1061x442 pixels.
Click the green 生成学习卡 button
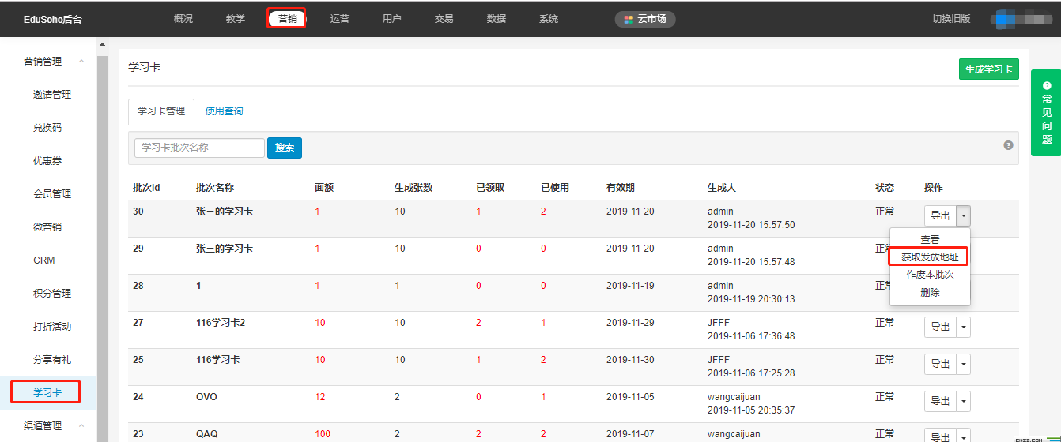(988, 69)
